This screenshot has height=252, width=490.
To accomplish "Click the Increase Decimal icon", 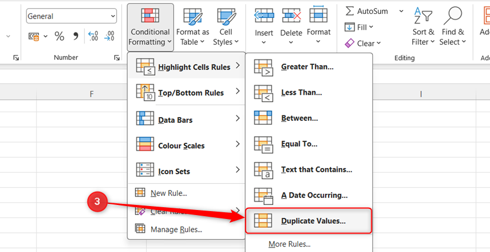I will (93, 36).
